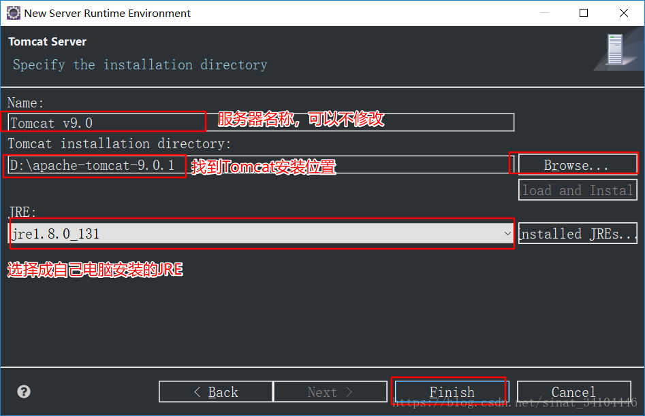Click "Specify the installation directory" text
Viewport: 645px width, 416px height.
coord(140,65)
